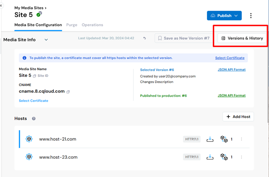Click the cubes icon for www.host-21.com
Image resolution: width=269 pixels, height=177 pixels.
(224, 139)
